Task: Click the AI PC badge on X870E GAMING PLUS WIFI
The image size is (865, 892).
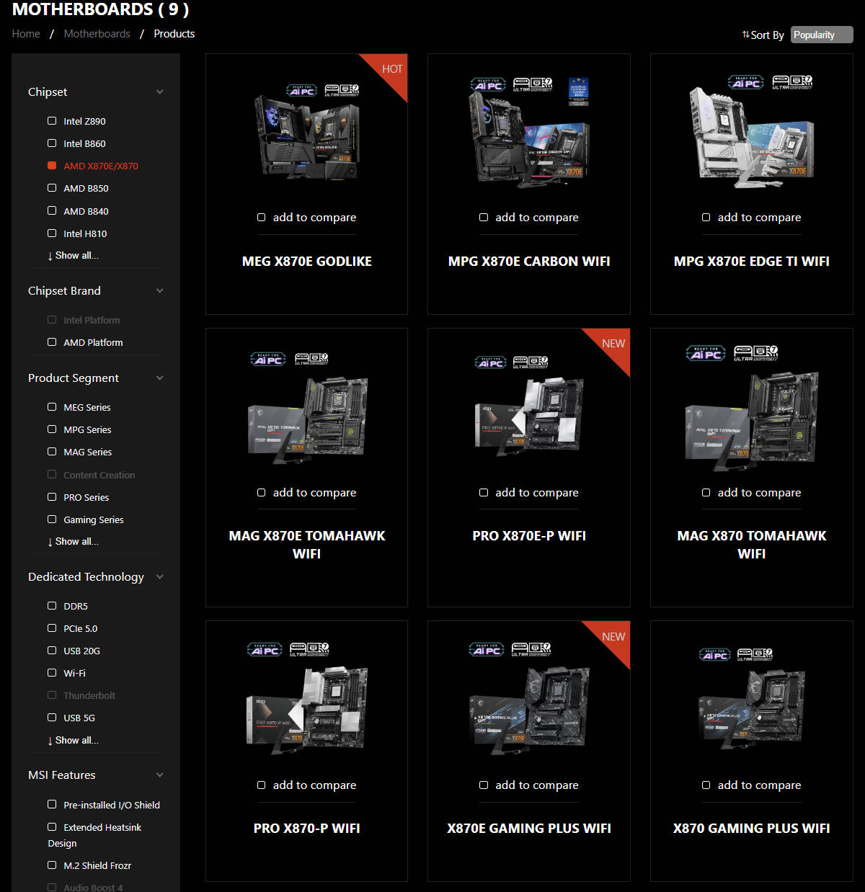Action: point(487,650)
